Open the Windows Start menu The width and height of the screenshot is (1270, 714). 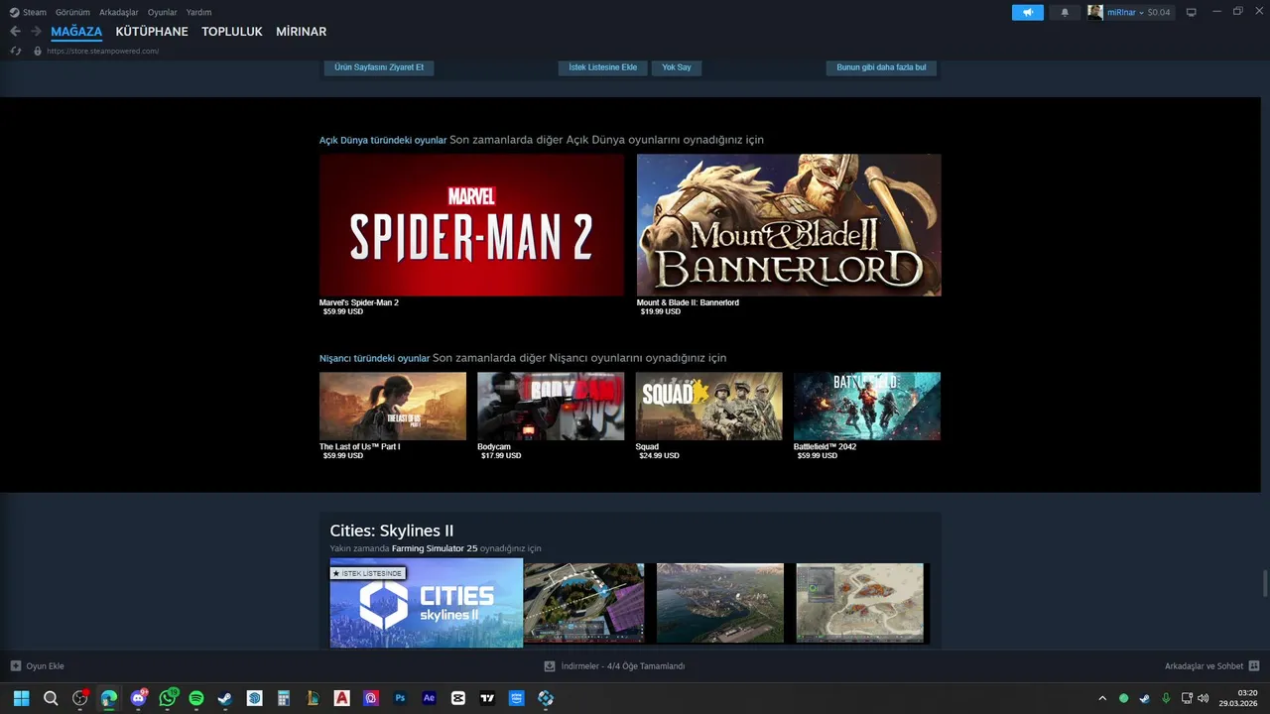[x=21, y=698]
